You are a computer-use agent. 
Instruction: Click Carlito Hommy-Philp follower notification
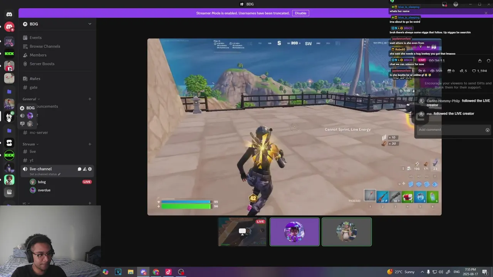454,103
